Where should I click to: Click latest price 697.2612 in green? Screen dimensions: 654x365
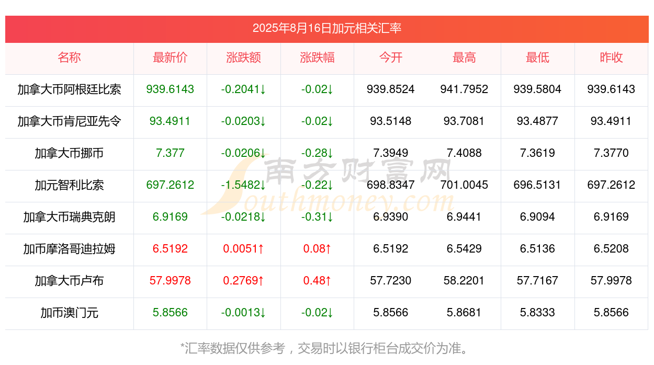[x=170, y=185]
